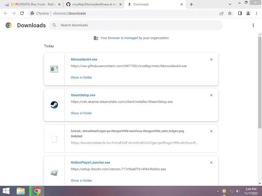The image size is (262, 196).
Task: Bookmark this tab with the star
Action: coord(230,13)
